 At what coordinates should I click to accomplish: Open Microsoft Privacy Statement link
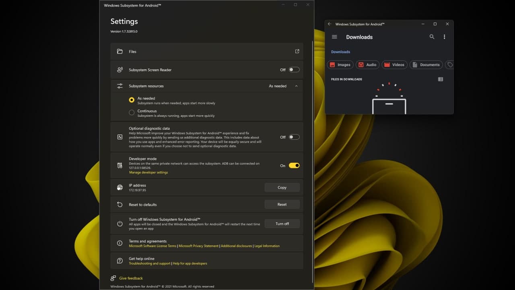click(x=198, y=246)
